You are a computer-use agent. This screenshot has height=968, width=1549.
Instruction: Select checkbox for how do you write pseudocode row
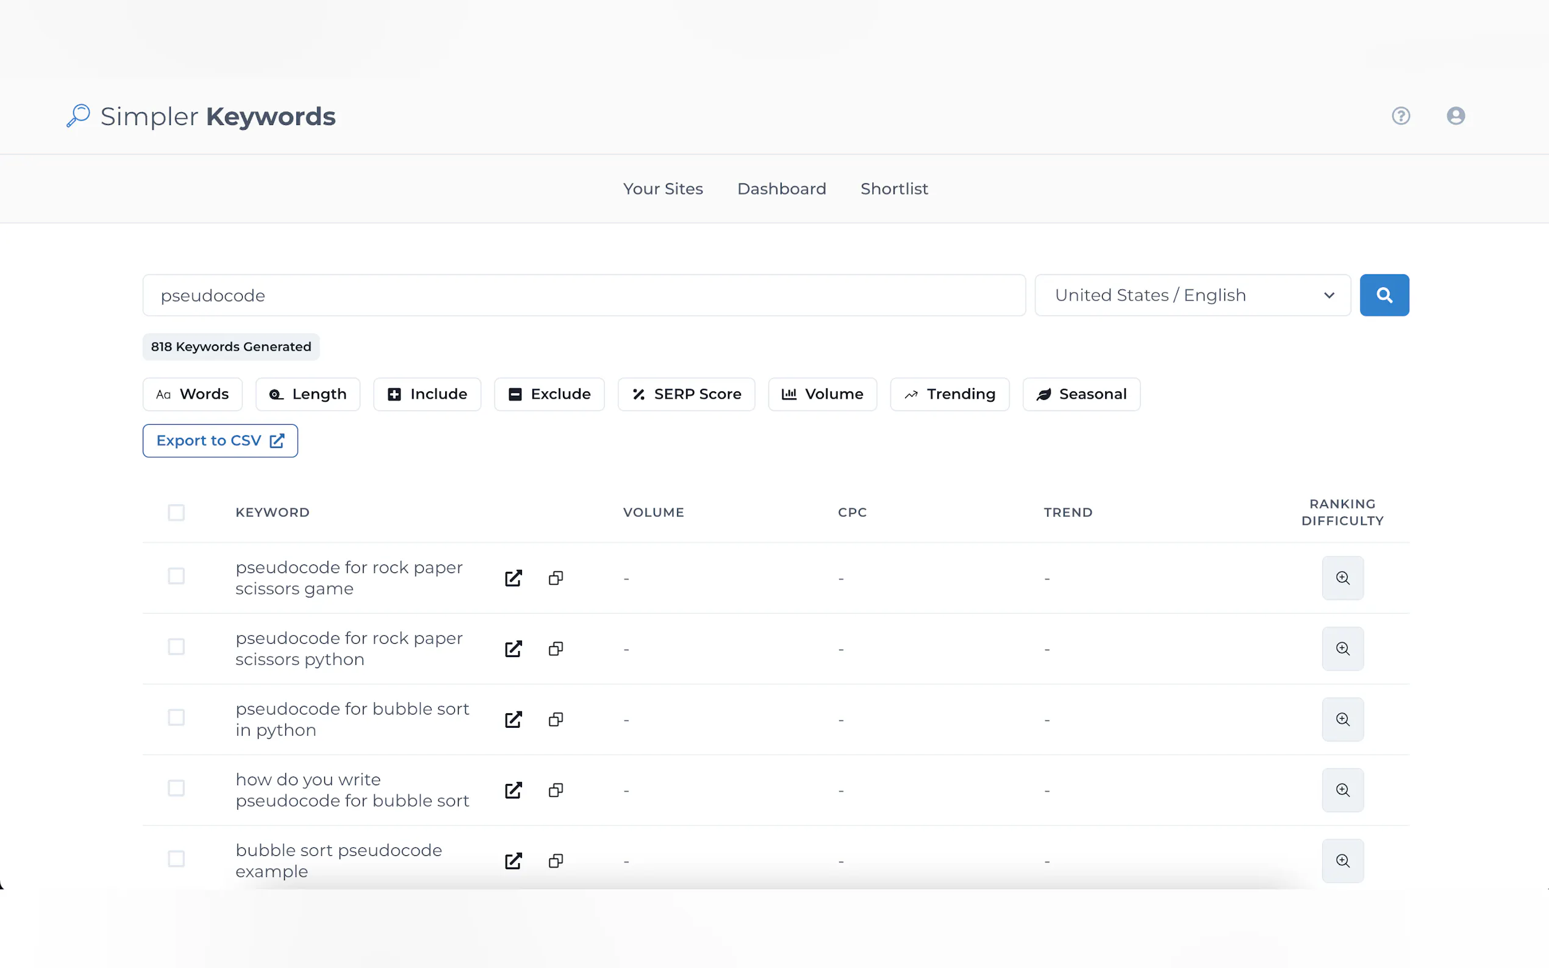pyautogui.click(x=176, y=788)
